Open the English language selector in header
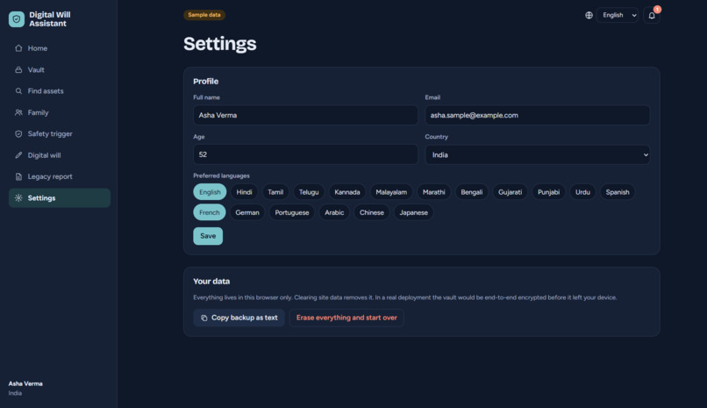 [x=618, y=15]
